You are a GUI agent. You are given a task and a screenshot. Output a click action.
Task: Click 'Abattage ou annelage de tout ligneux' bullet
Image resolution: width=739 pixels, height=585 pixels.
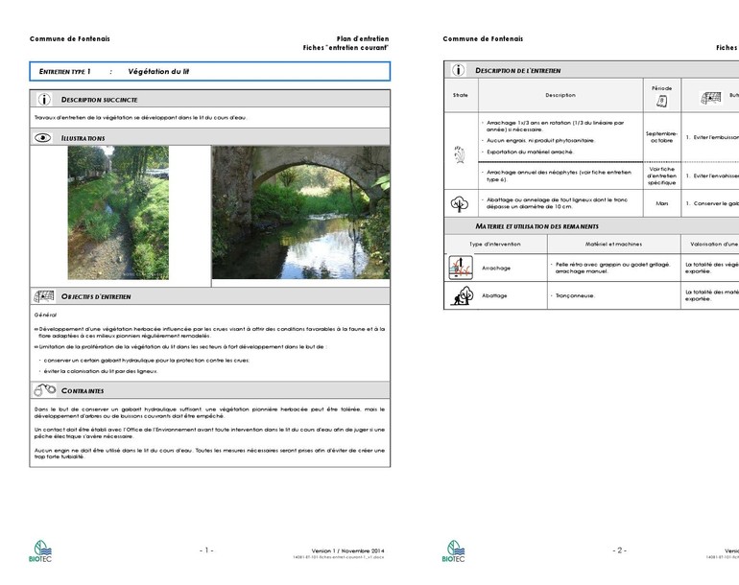click(x=557, y=203)
